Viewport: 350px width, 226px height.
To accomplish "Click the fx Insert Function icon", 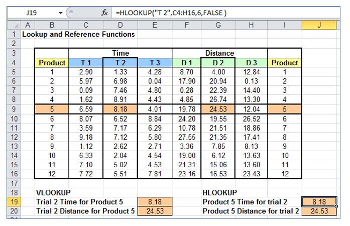I will 104,13.
